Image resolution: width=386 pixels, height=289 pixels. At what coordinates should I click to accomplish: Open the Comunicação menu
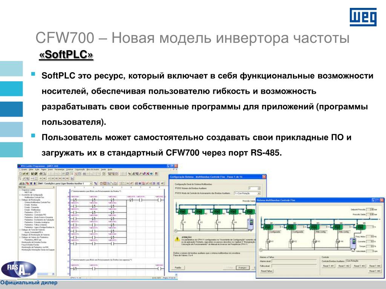point(80,169)
